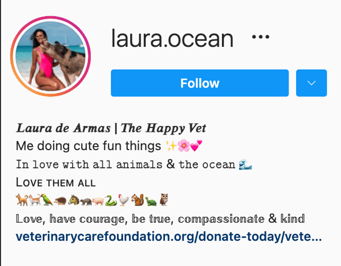The width and height of the screenshot is (341, 266).
Task: Click the ocean wave emoji
Action: (245, 164)
